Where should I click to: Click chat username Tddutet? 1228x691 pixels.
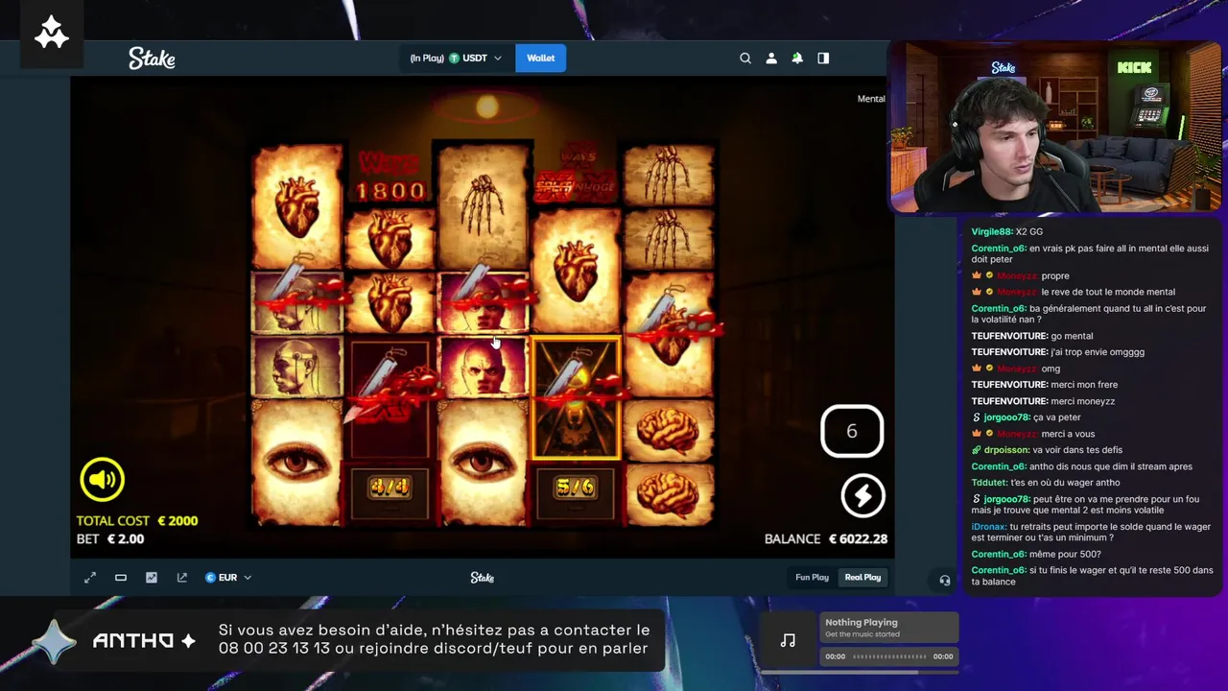tap(989, 483)
